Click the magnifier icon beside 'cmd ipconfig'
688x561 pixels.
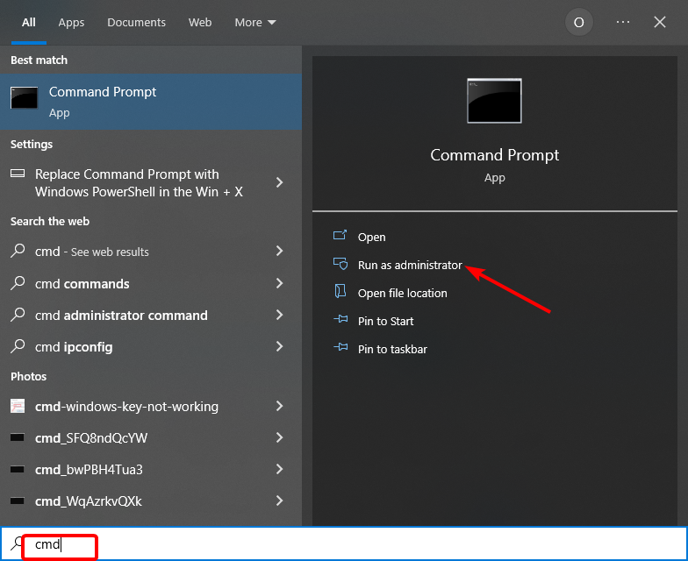(x=18, y=345)
